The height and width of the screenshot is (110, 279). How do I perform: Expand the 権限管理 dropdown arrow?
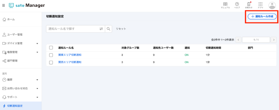(x=37, y=52)
